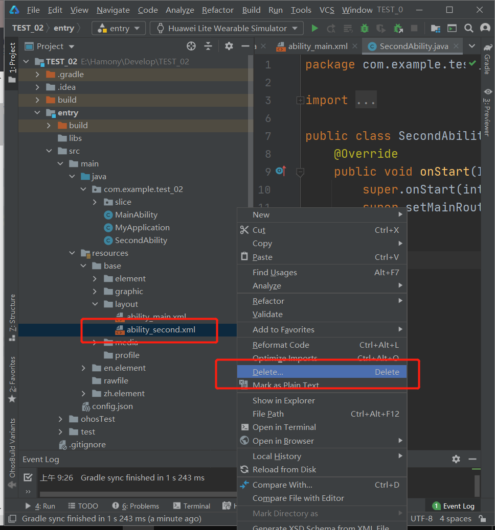Hide the Event Log panel minus icon
The image size is (495, 530).
[x=472, y=459]
